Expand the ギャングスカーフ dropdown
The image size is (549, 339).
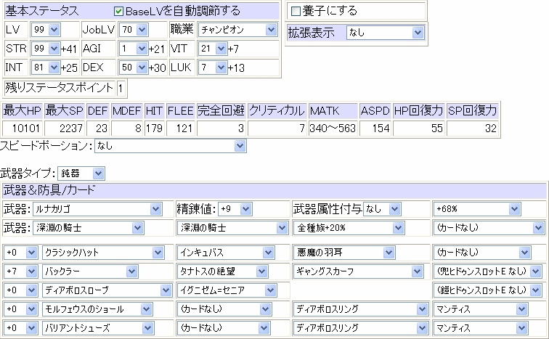pos(358,271)
